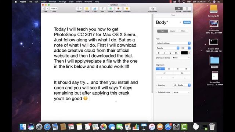Open the Regular typeface dropdown
Image resolution: width=235 pixels, height=132 pixels.
(x=167, y=48)
